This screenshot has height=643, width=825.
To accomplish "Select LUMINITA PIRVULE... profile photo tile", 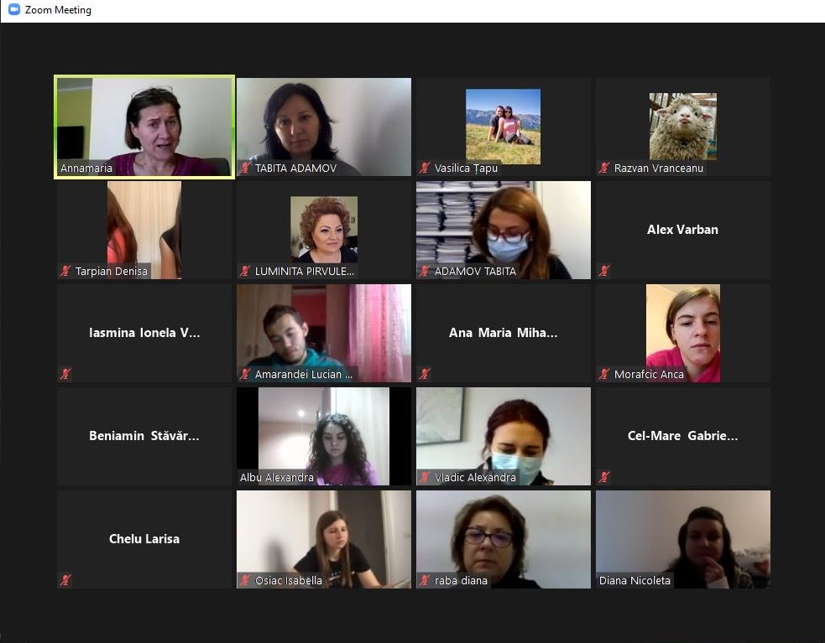I will pyautogui.click(x=324, y=230).
